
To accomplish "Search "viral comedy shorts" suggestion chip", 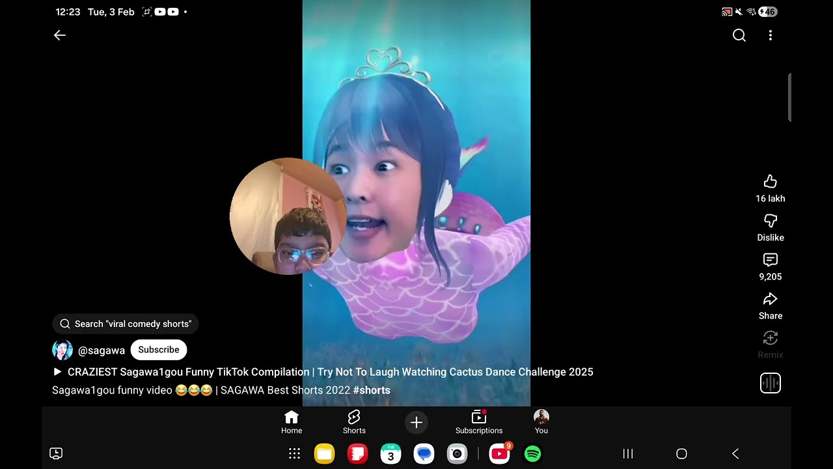I will [126, 324].
